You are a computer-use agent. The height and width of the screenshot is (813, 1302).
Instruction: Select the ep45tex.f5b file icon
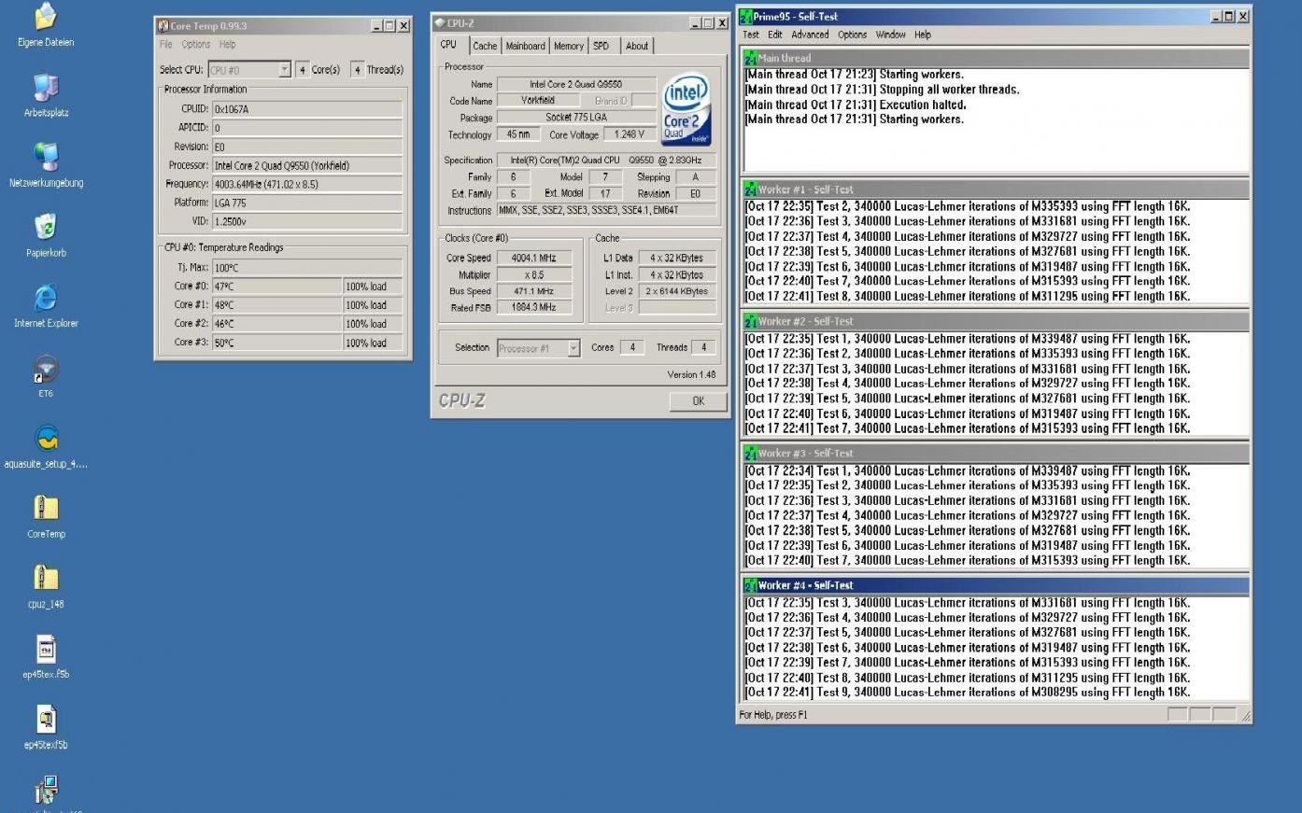pyautogui.click(x=46, y=649)
